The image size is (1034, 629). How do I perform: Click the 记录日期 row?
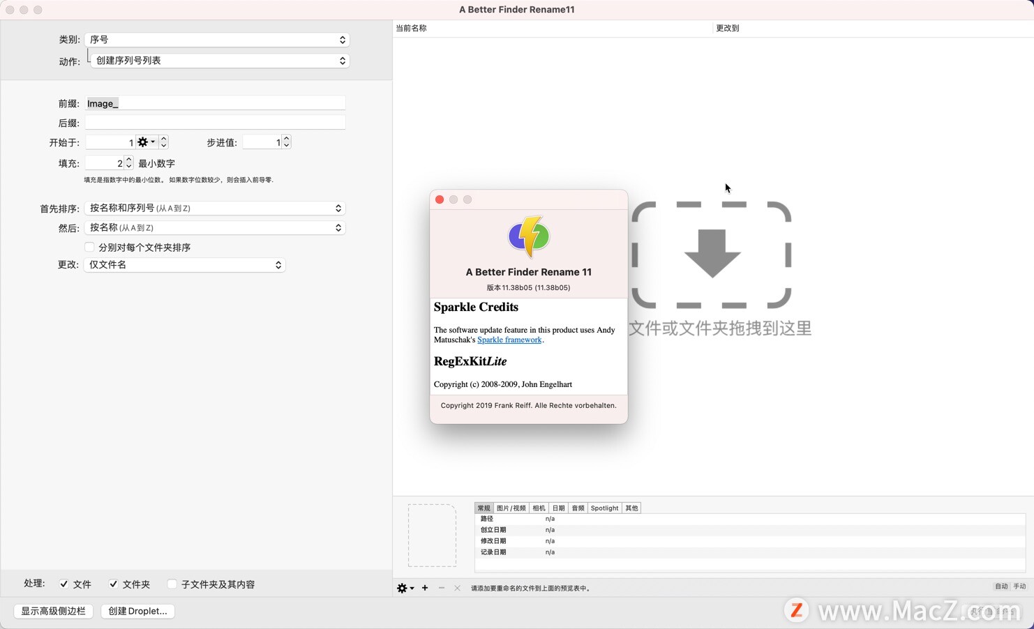click(x=750, y=552)
